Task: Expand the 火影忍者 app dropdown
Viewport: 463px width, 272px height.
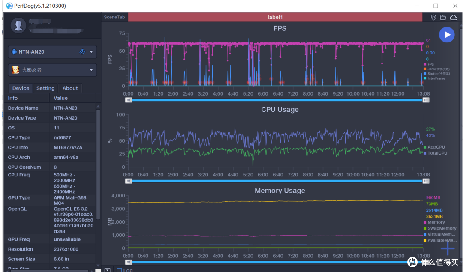Action: point(91,70)
